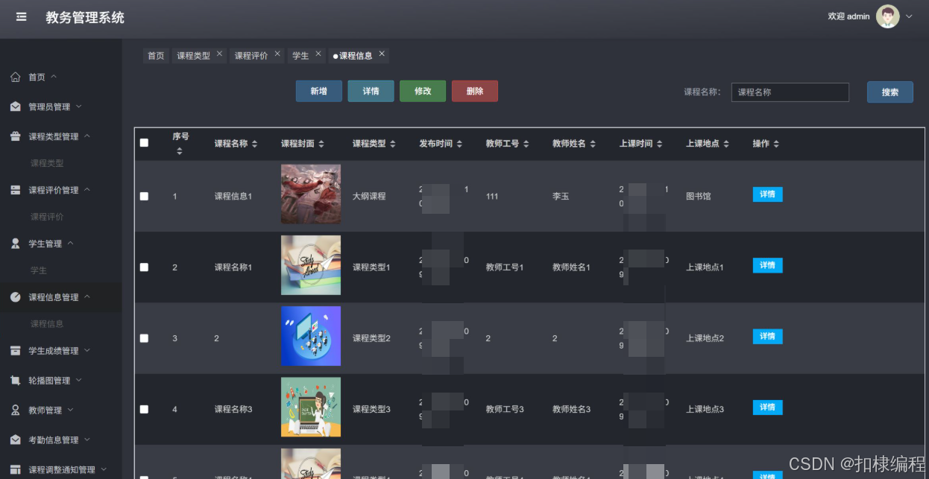Sort by 序号 column arrows
This screenshot has height=479, width=929.
click(x=179, y=151)
